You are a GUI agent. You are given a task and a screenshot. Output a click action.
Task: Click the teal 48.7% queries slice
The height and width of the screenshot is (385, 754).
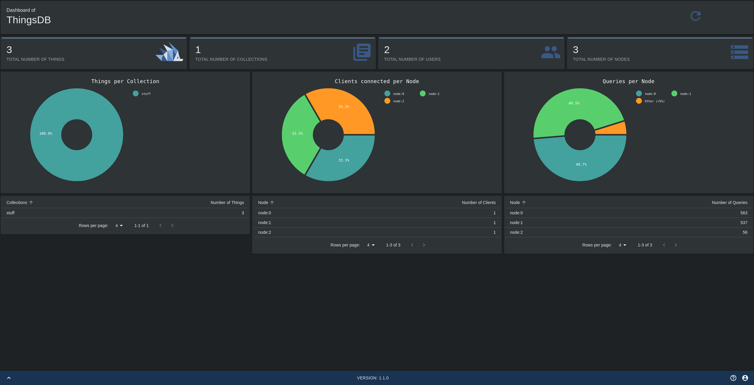click(581, 164)
